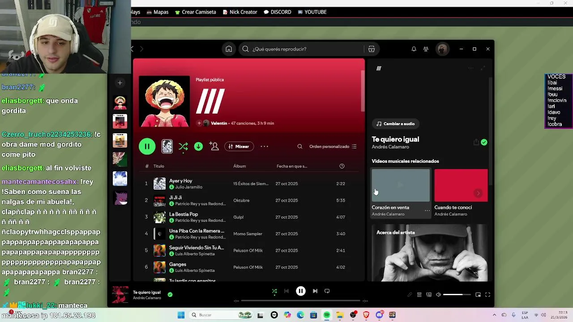573x322 pixels.
Task: Open the playback queue icon
Action: 419,295
